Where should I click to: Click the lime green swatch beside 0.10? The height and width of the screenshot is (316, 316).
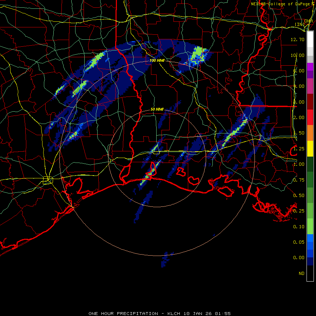tap(310, 226)
